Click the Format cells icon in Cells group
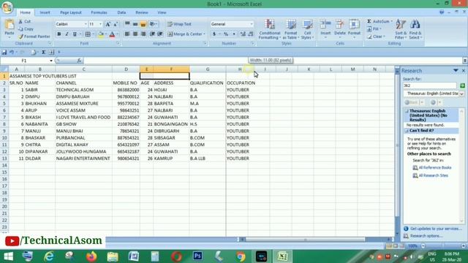 coord(354,25)
